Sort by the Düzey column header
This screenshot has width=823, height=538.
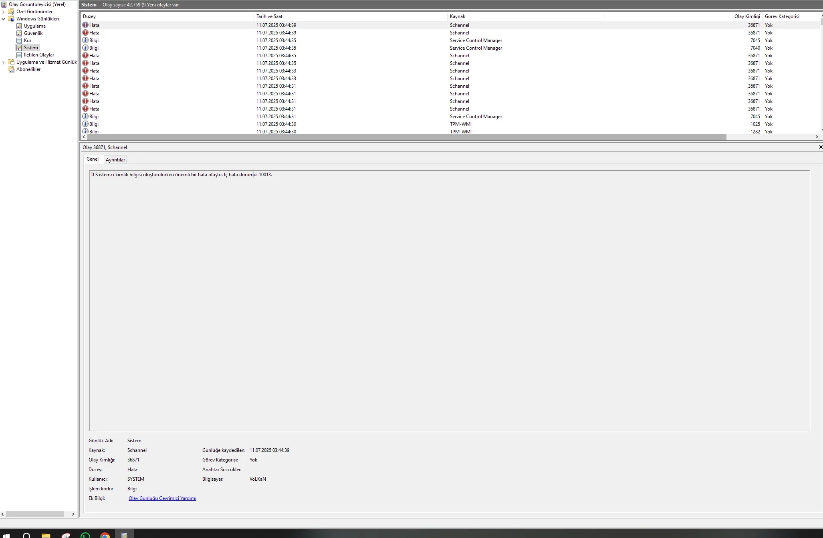coord(167,16)
